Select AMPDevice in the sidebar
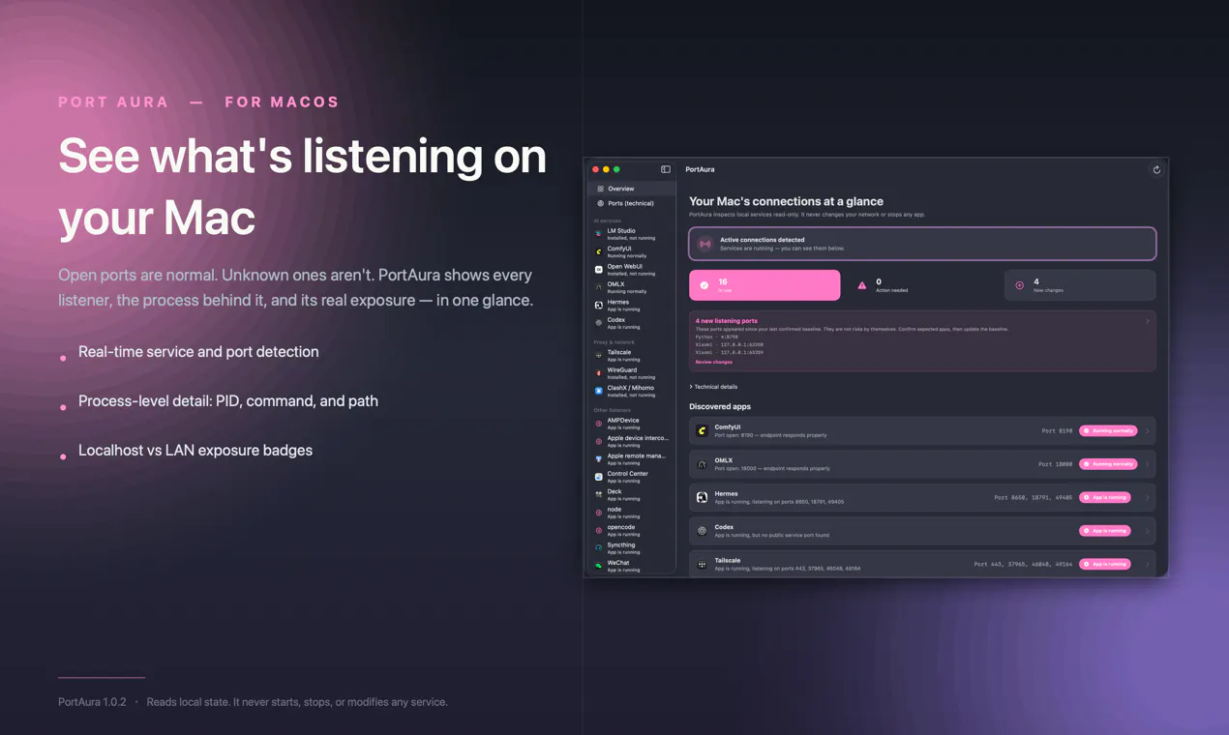The image size is (1229, 735). point(632,424)
